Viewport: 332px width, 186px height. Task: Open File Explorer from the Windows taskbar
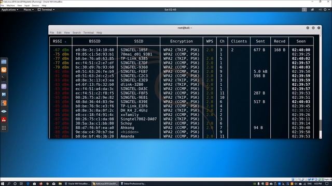pos(60,184)
